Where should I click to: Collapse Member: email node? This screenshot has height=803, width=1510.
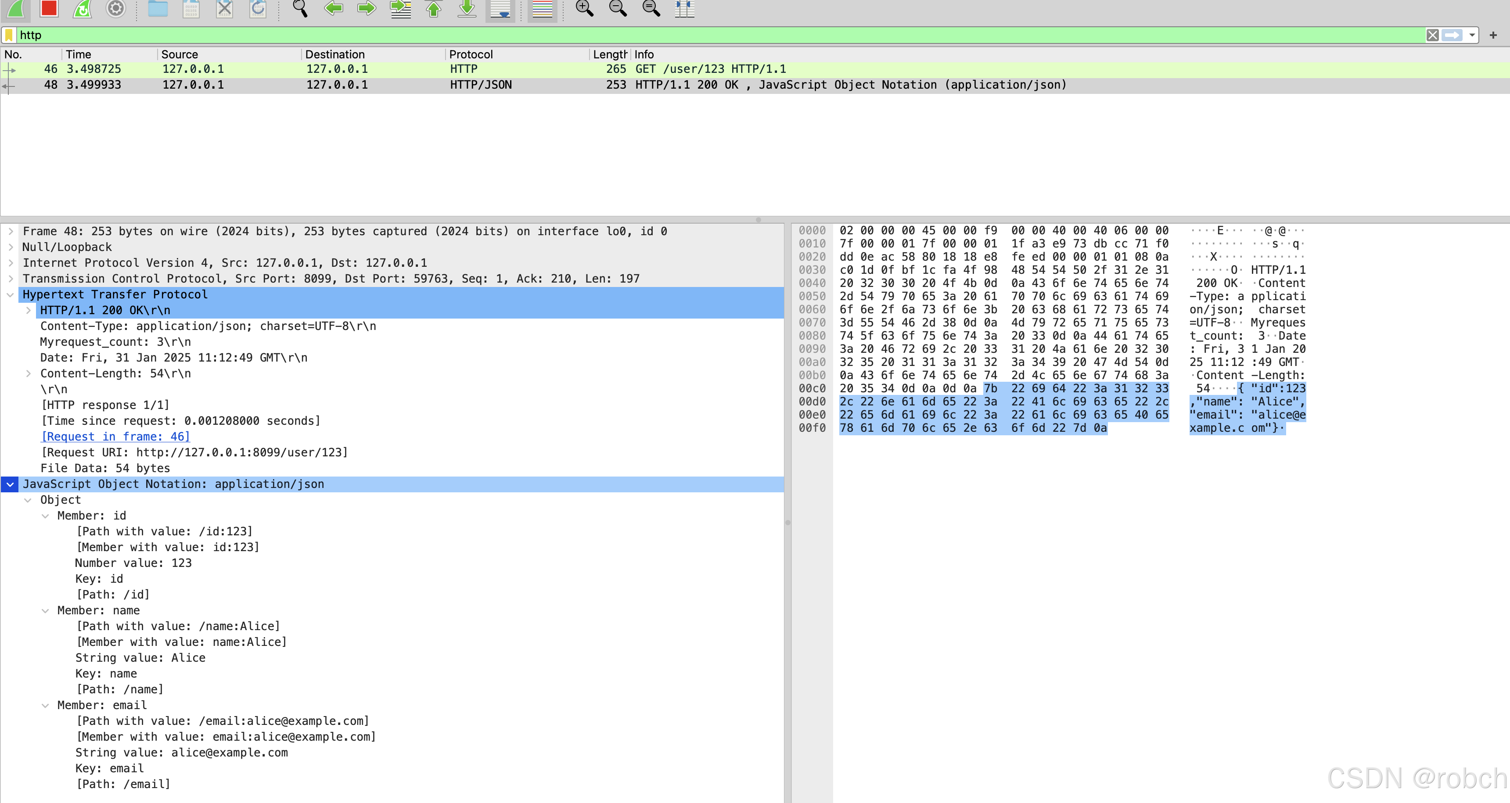coord(45,706)
